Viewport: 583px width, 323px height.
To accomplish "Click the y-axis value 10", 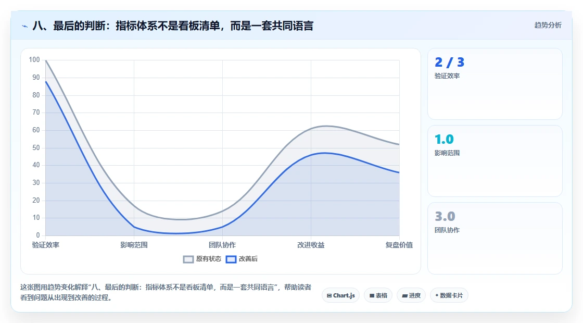I will point(36,218).
